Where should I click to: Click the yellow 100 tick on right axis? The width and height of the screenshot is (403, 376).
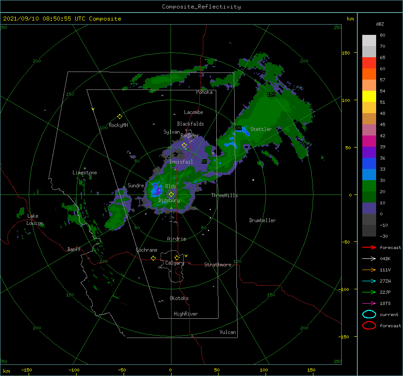pos(346,100)
